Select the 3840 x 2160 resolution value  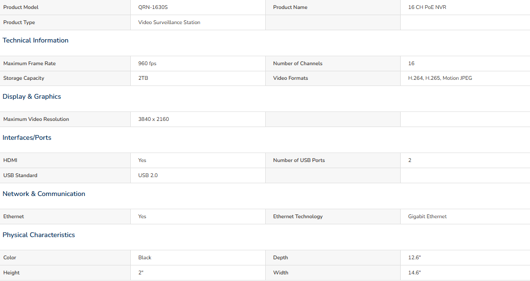(153, 119)
